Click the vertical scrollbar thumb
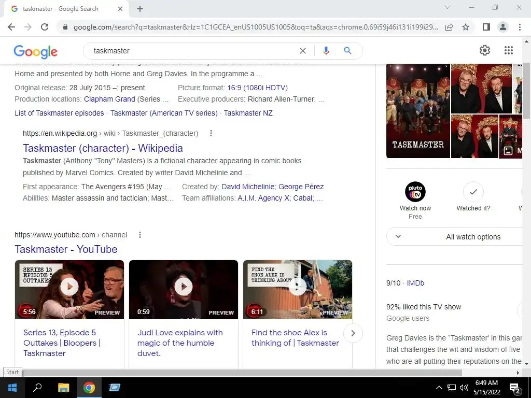The width and height of the screenshot is (531, 398). click(x=526, y=91)
